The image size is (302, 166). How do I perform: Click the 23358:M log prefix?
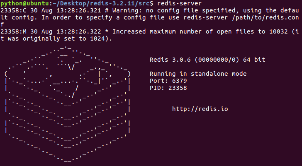click(x=13, y=32)
